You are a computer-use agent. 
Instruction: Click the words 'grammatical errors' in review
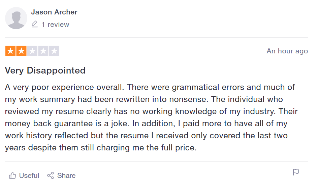pos(208,87)
